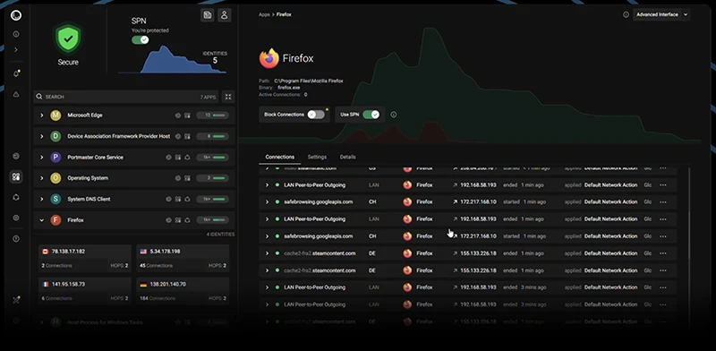This screenshot has height=351, width=716.
Task: Click the green D icon of Device Association
Action: tap(55, 136)
